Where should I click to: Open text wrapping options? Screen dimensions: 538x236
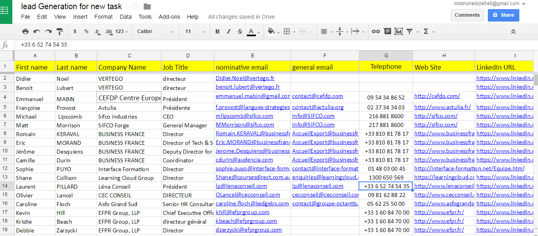pyautogui.click(x=357, y=31)
